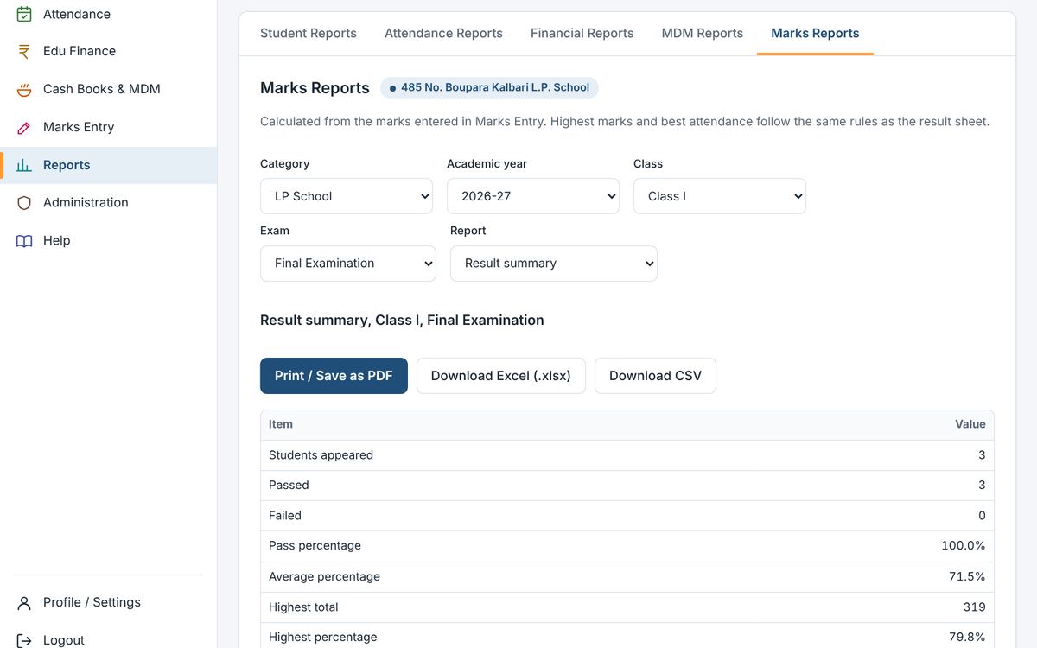The image size is (1037, 648).
Task: Click the 485 No. Boupara Kalbari L.P. School badge
Action: (x=489, y=87)
